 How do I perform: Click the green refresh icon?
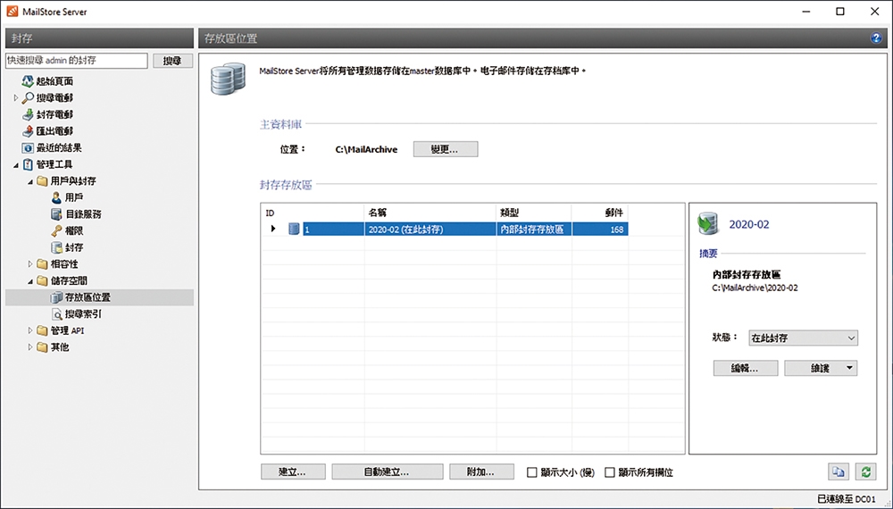click(865, 472)
